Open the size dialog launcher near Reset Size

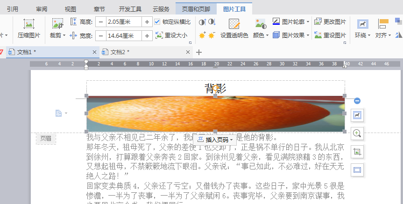coord(191,42)
